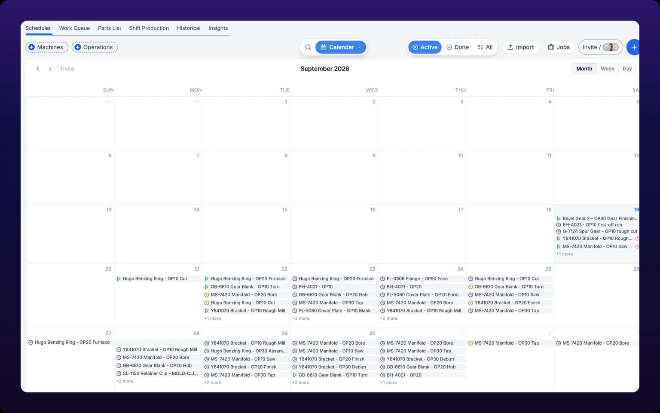This screenshot has height=413, width=660.
Task: Go to next month arrow
Action: coord(50,69)
